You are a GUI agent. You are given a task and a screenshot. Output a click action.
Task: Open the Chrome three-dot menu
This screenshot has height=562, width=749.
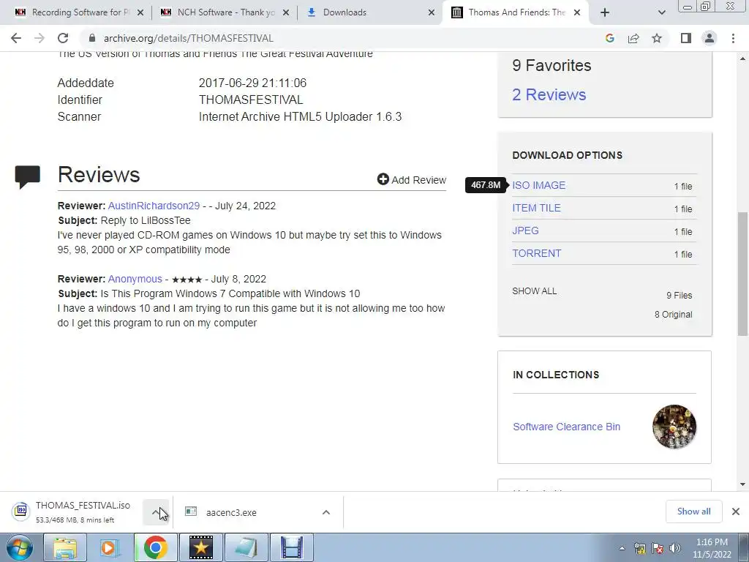pos(733,38)
